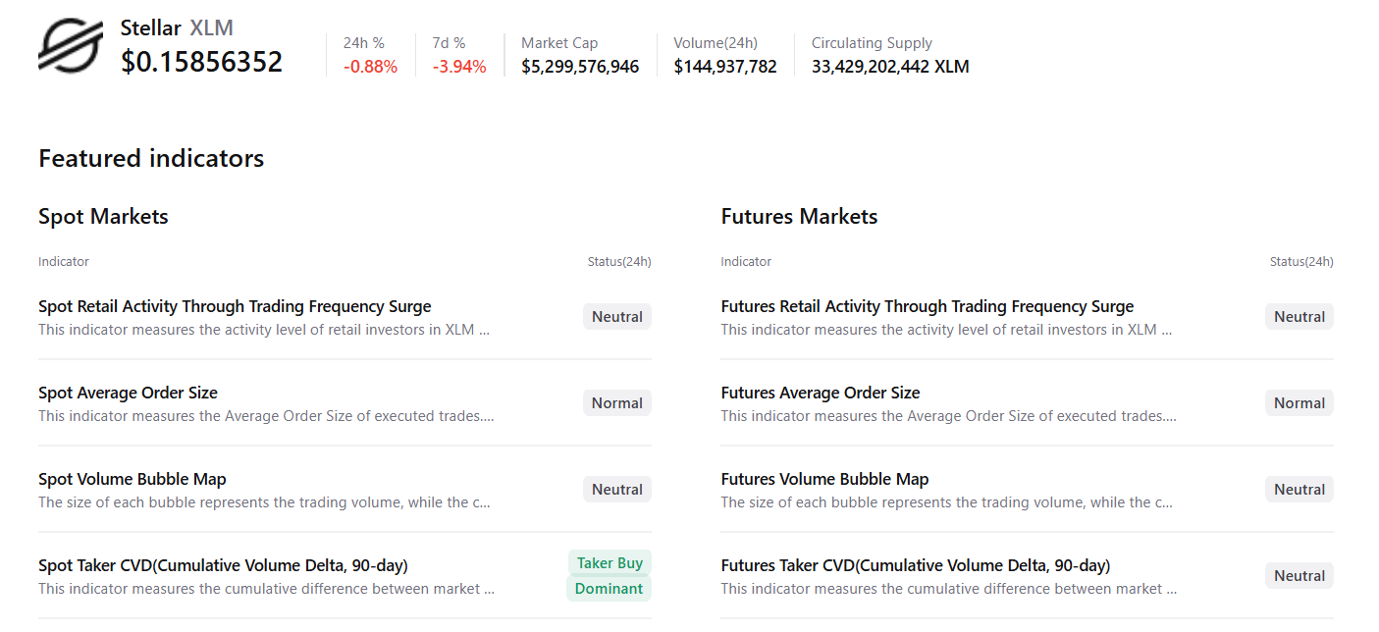Click the Featured indicators heading
This screenshot has height=632, width=1379.
pos(151,158)
